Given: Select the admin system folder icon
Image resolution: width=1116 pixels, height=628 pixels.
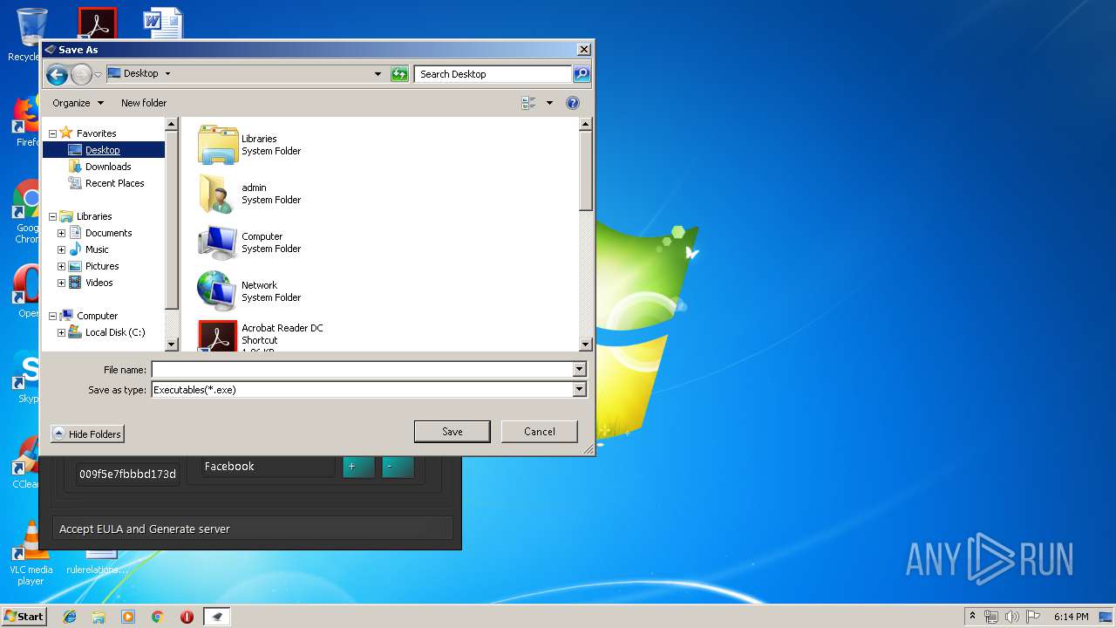Looking at the screenshot, I should [218, 194].
